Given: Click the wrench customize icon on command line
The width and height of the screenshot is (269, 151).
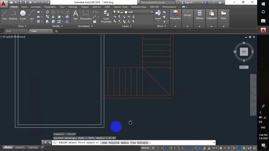Looking at the screenshot, I should click(50, 143).
